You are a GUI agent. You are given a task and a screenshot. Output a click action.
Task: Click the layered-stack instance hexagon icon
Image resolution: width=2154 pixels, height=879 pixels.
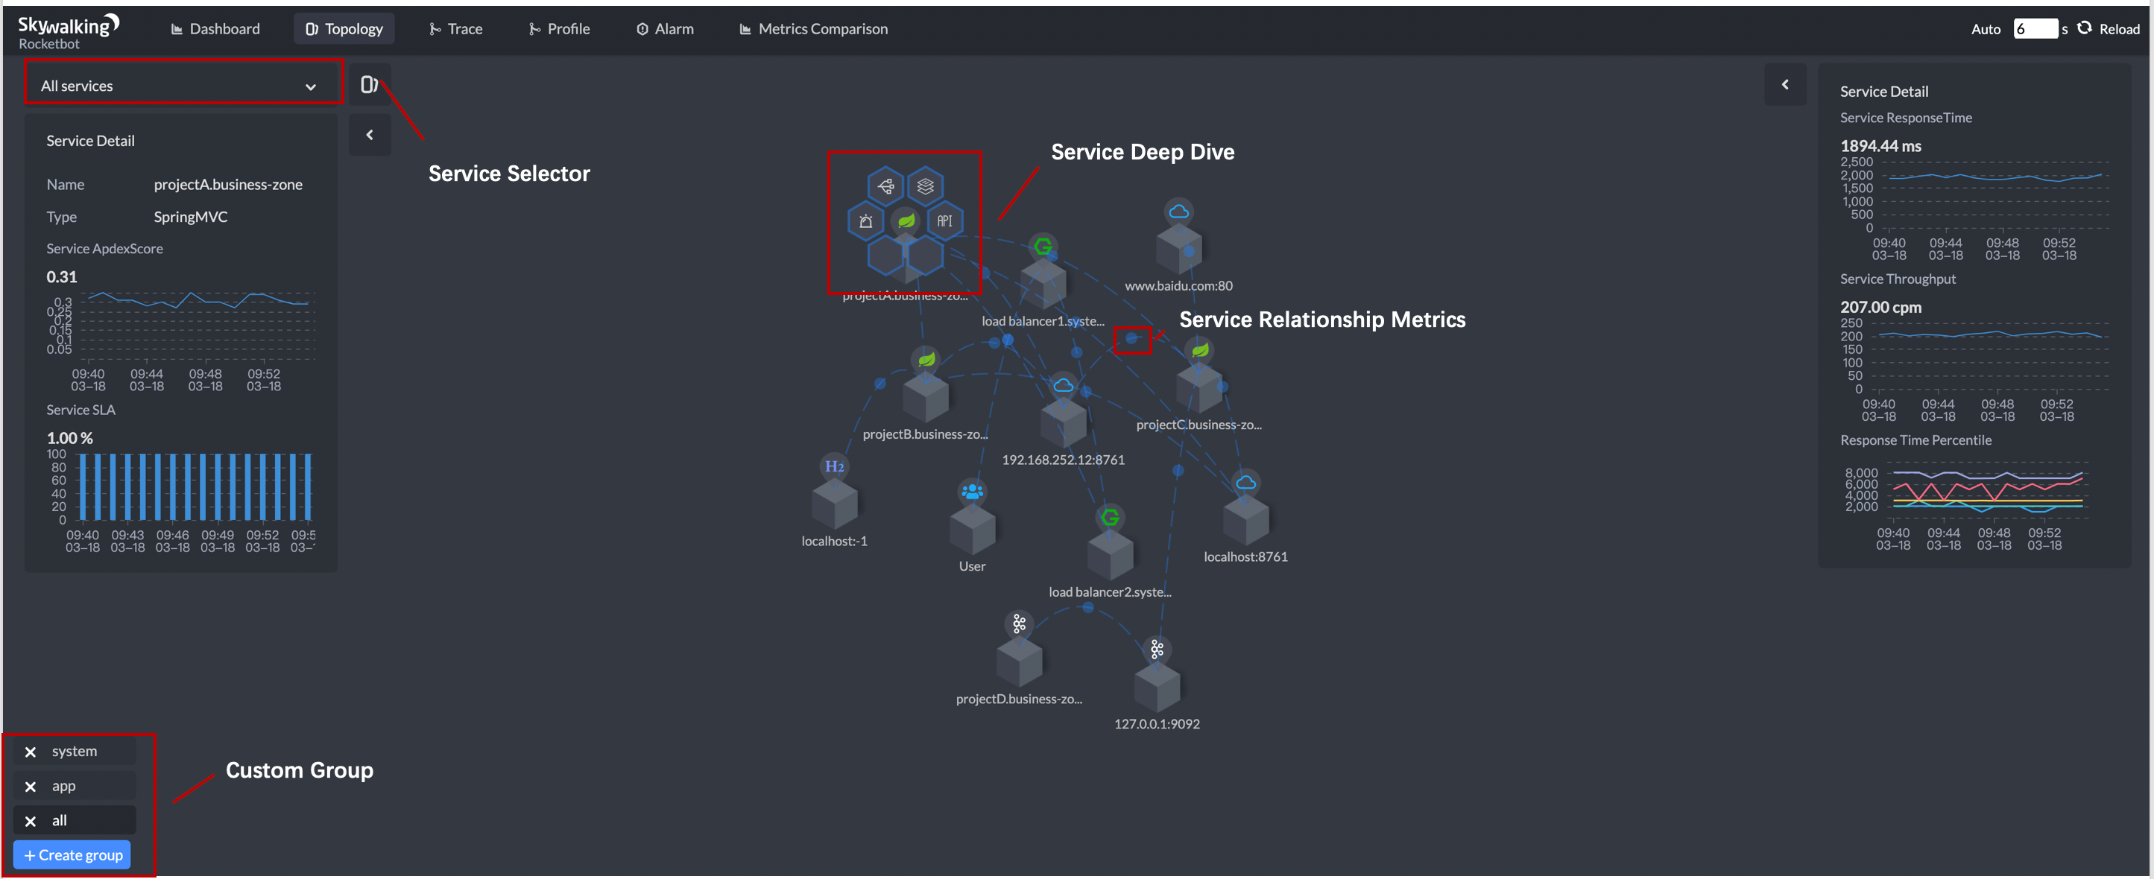[x=925, y=186]
